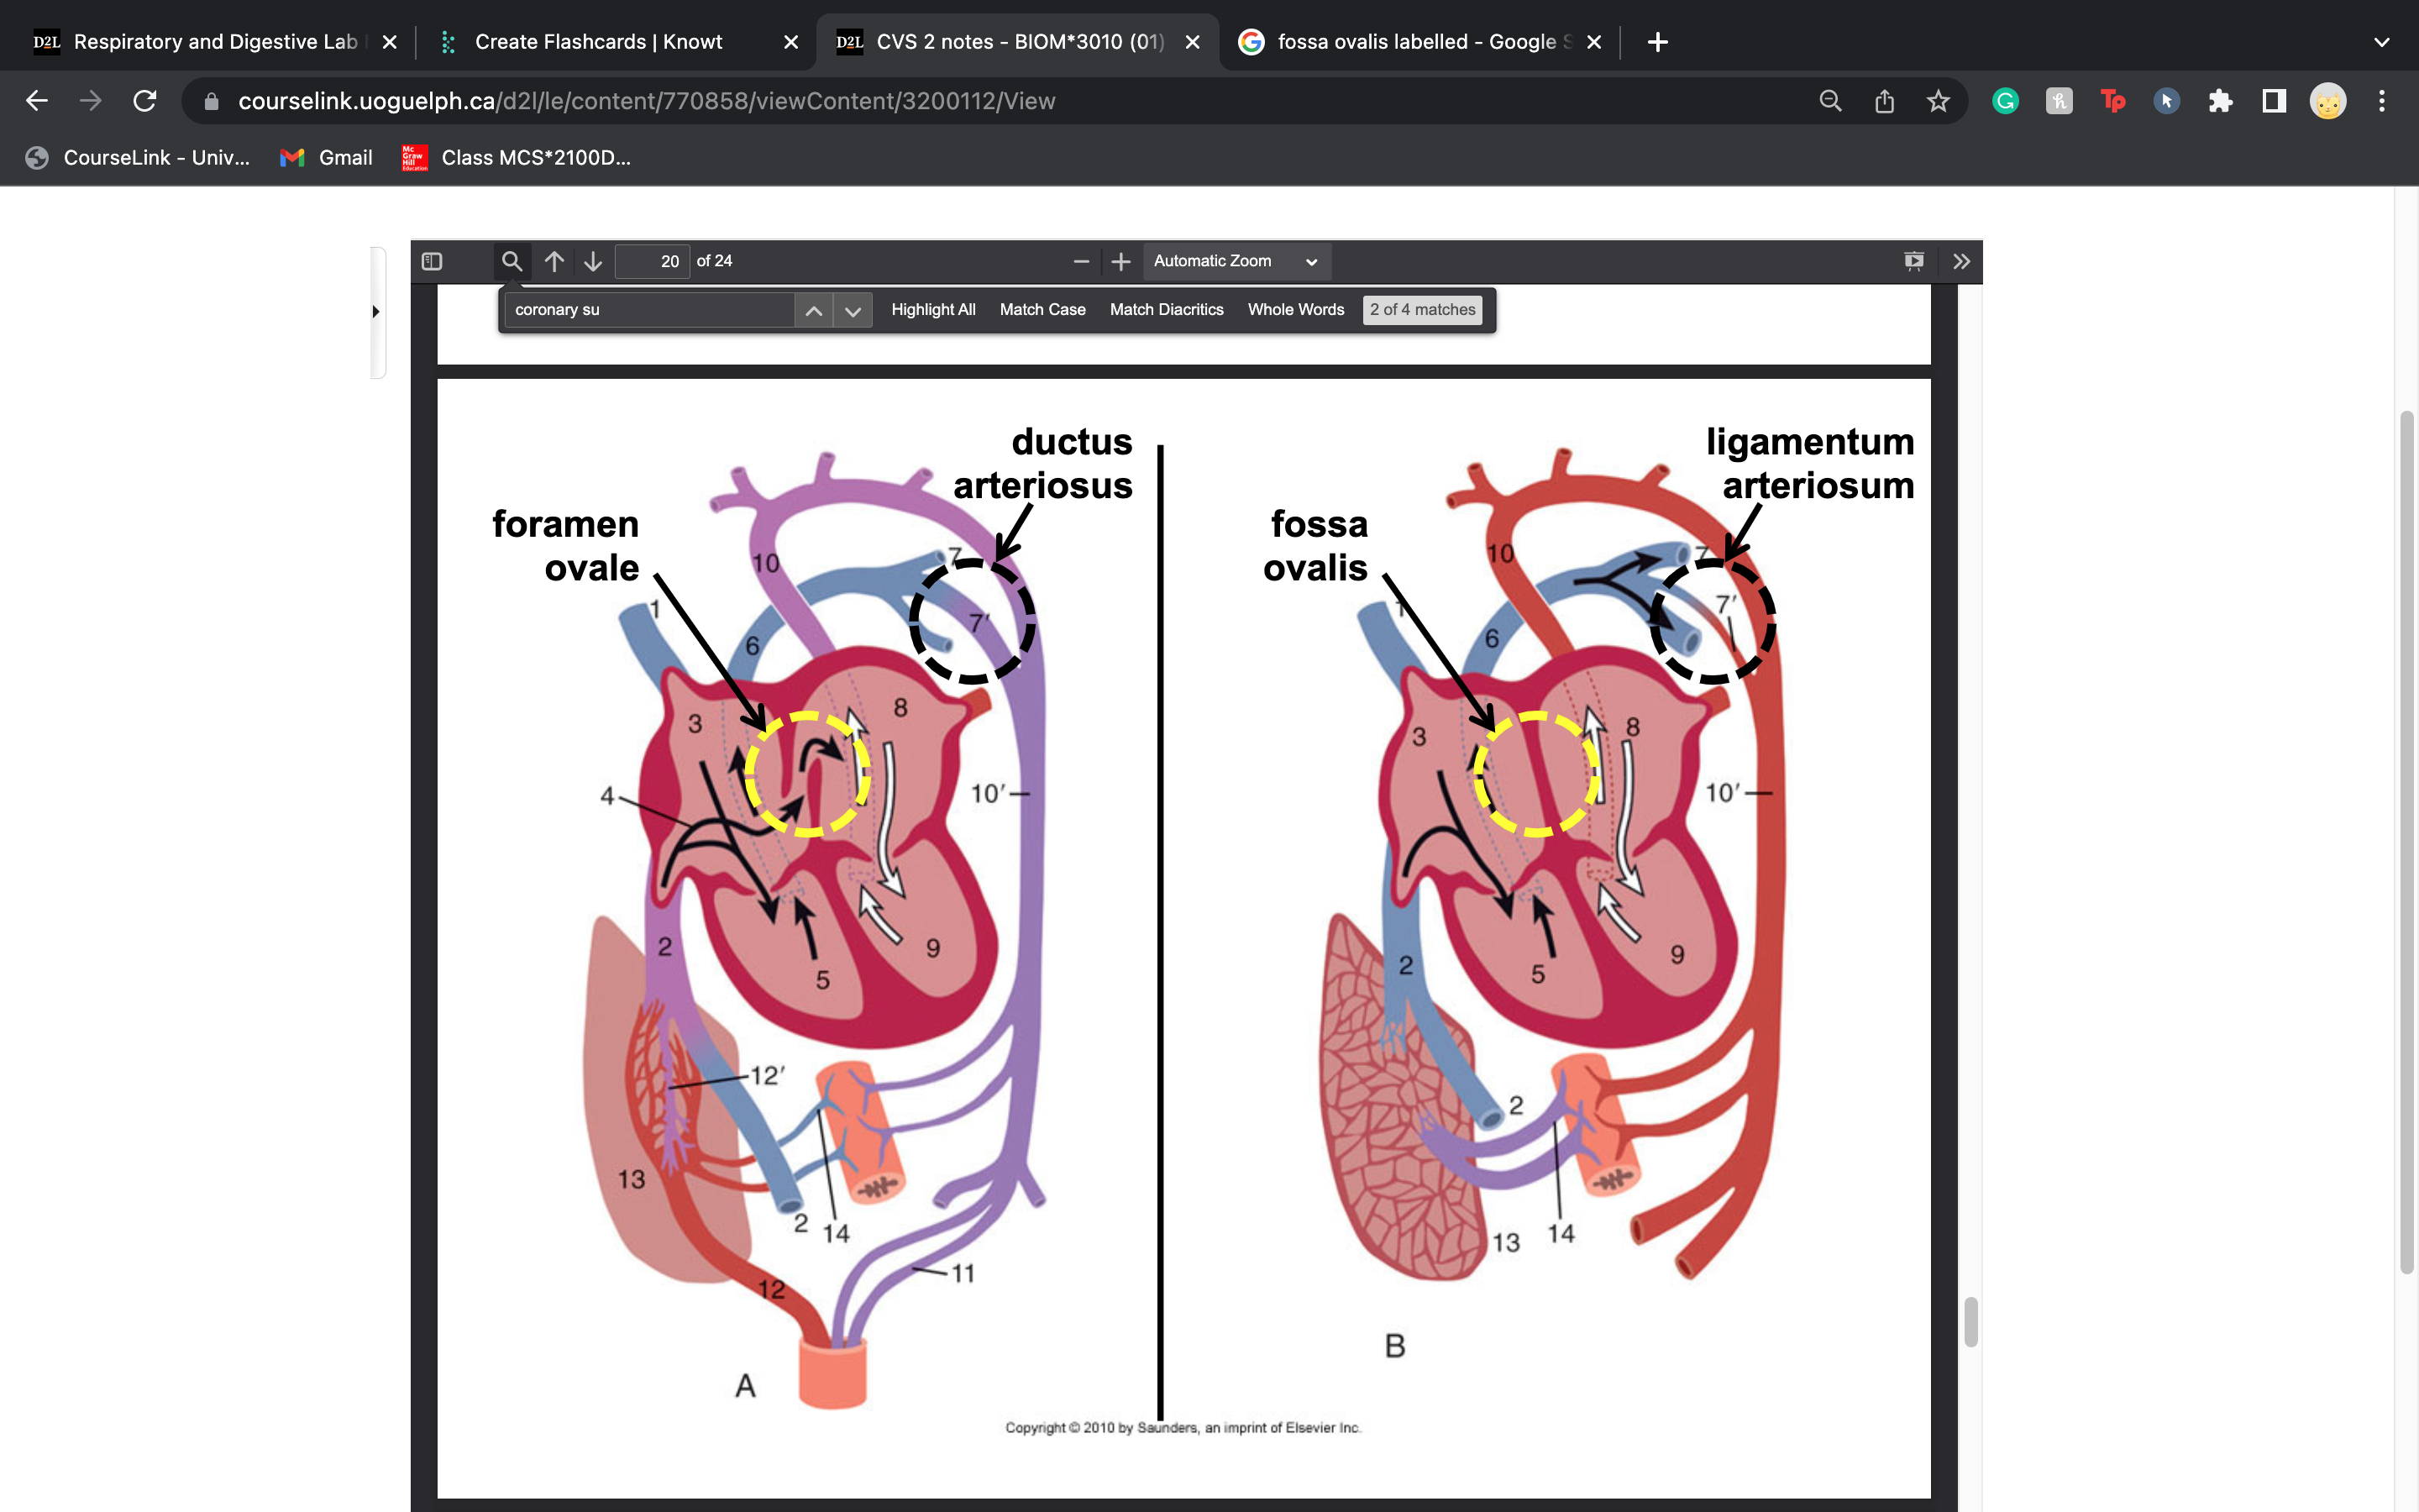
Task: Click the PDF find magnifier icon
Action: (x=512, y=261)
